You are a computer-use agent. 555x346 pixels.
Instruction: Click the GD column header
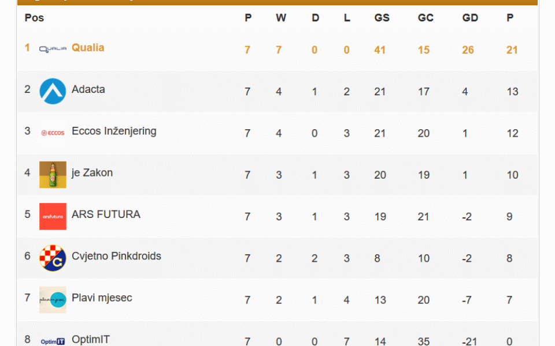pyautogui.click(x=470, y=18)
